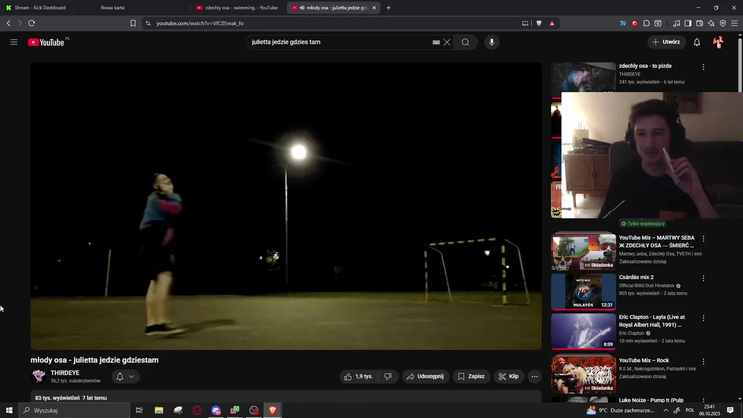The width and height of the screenshot is (743, 418).
Task: Click the YouTube search input field
Action: tap(340, 42)
